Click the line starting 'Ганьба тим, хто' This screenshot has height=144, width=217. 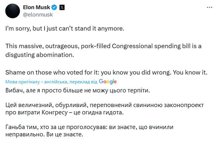89,127
